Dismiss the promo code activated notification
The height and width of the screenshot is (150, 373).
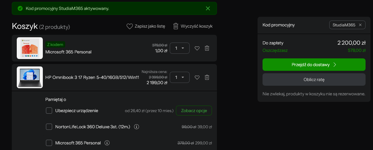208,8
